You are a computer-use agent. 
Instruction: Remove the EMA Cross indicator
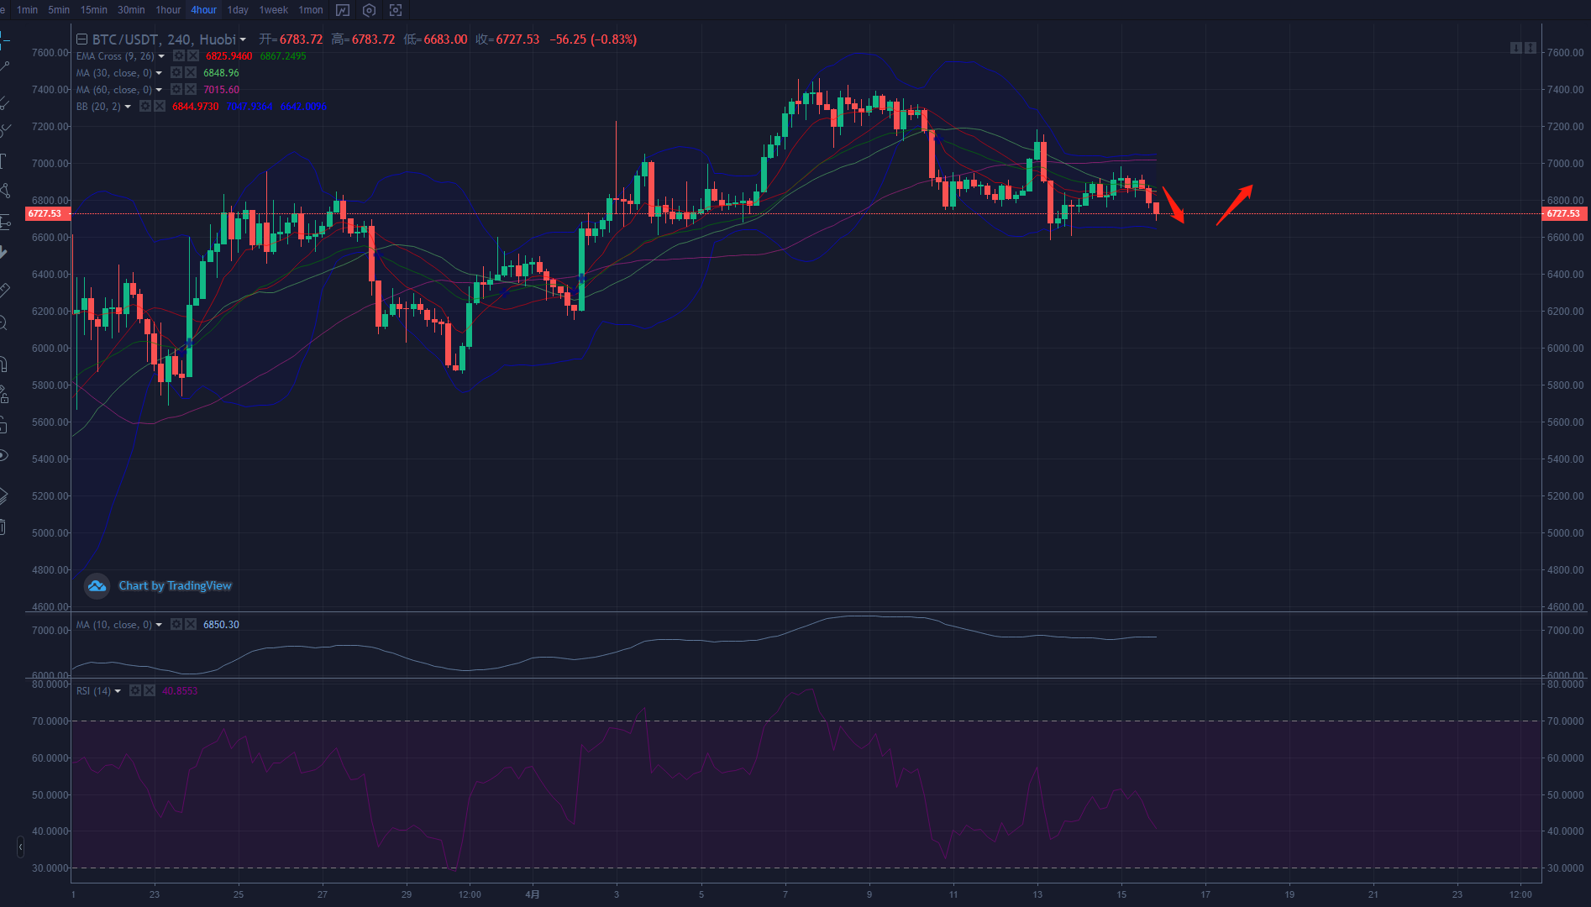[193, 56]
